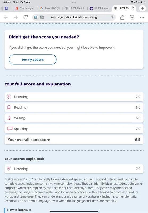Viewport: 148px width, 213px height.
Task: Expand the Reading 6.0 score row
Action: pos(74,108)
